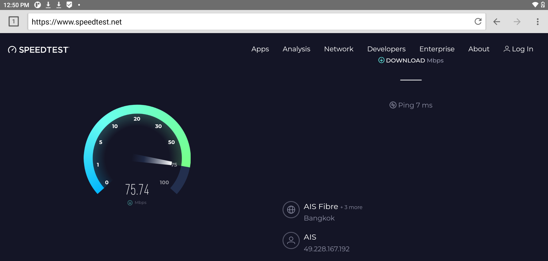The height and width of the screenshot is (261, 548).
Task: Click the 50 mark on the gauge
Action: click(x=171, y=142)
